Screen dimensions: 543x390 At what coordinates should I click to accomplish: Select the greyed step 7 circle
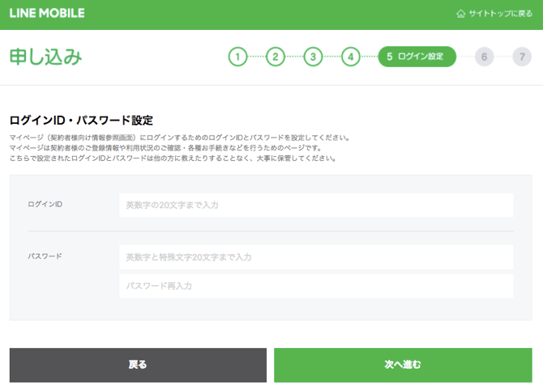coord(522,57)
